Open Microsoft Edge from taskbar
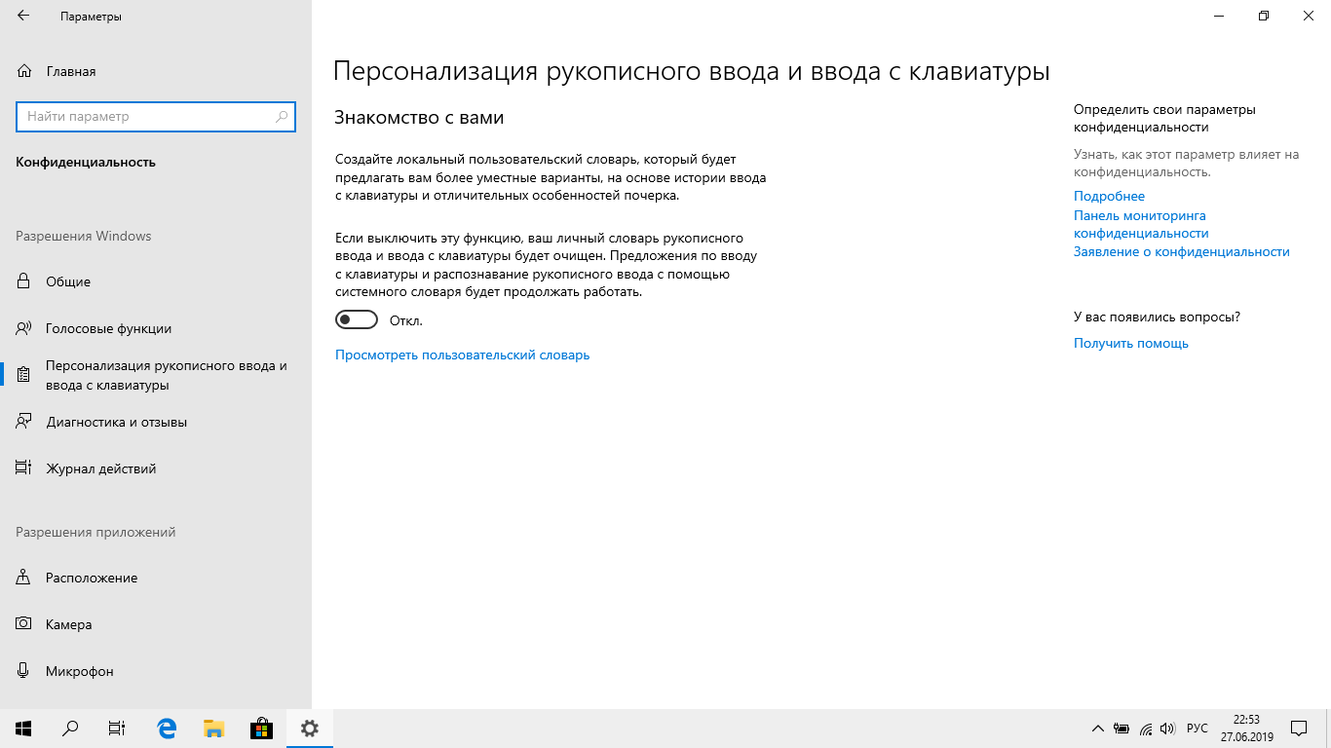Image resolution: width=1331 pixels, height=748 pixels. click(167, 729)
